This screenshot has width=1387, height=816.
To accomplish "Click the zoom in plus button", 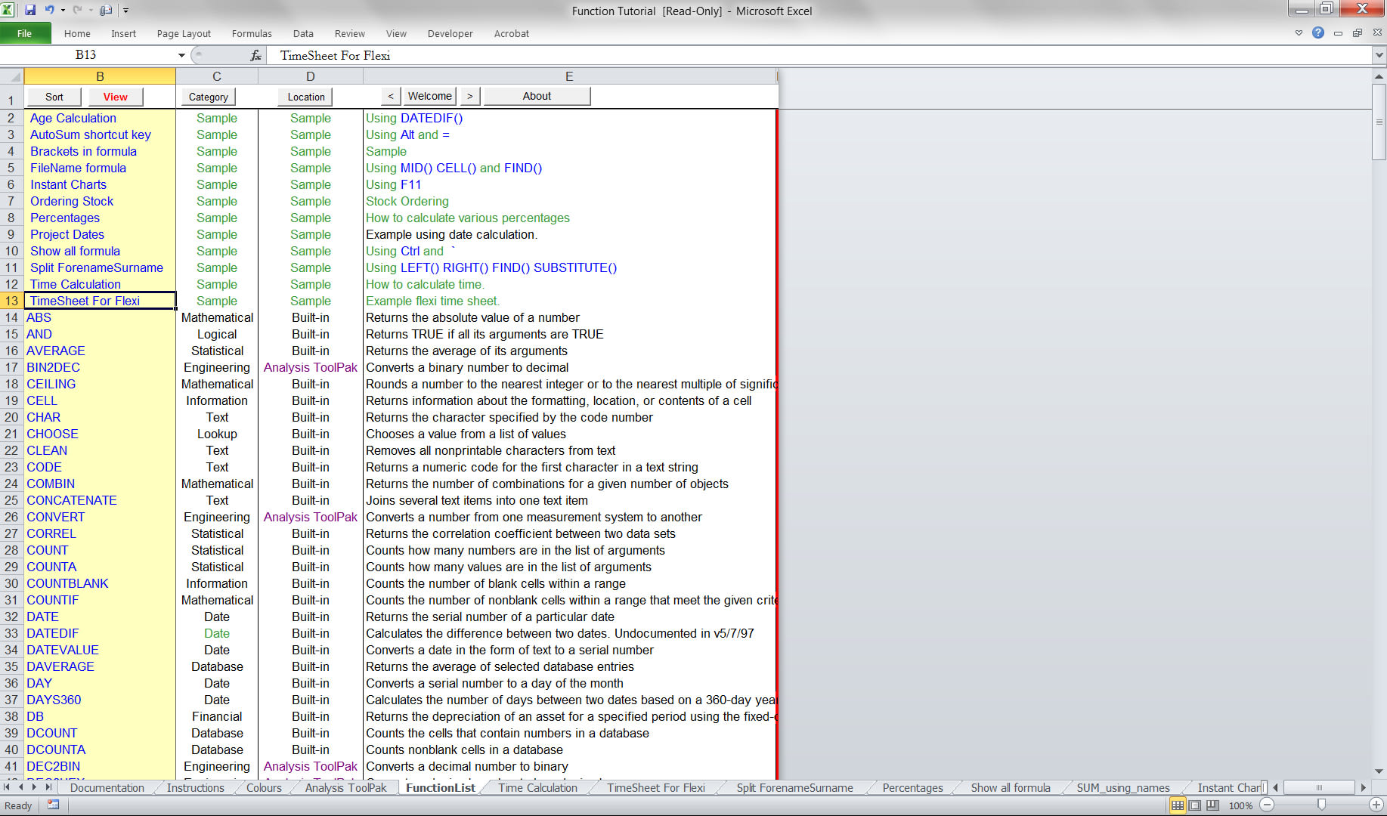I will (1376, 805).
